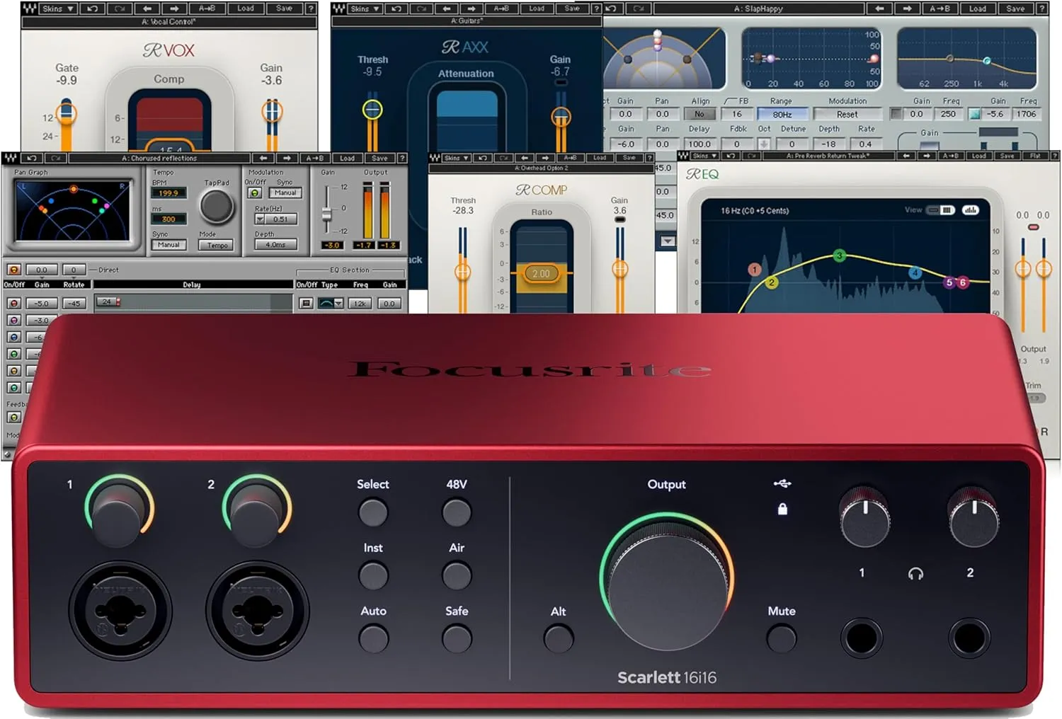Click A→B in the RVox toolbar

(207, 8)
